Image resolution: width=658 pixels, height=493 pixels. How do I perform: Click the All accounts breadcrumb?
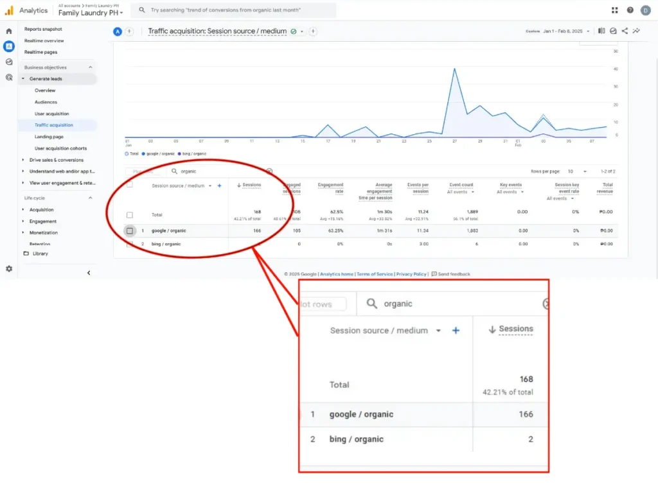click(x=69, y=6)
